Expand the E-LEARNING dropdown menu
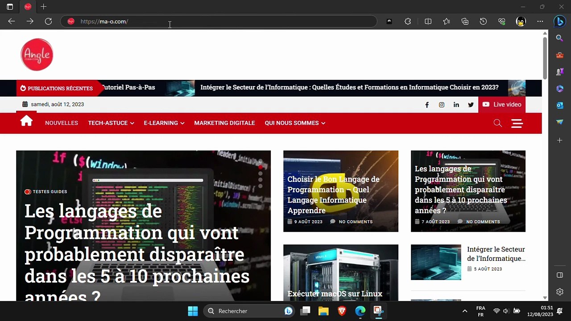The image size is (571, 321). click(x=164, y=123)
